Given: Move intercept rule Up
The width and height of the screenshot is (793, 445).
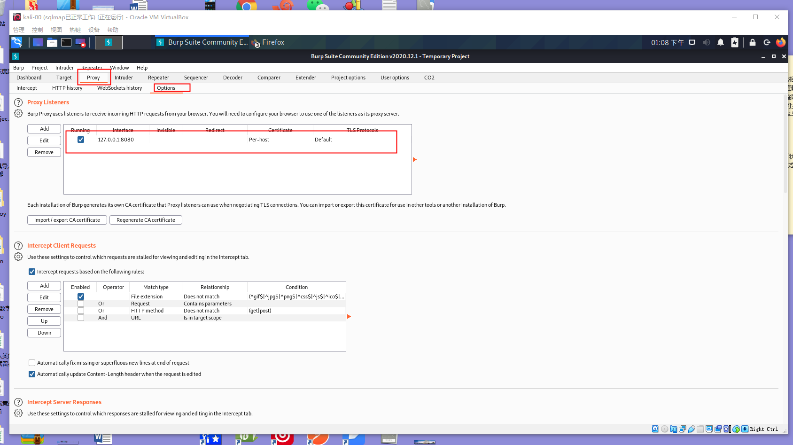Looking at the screenshot, I should point(44,321).
